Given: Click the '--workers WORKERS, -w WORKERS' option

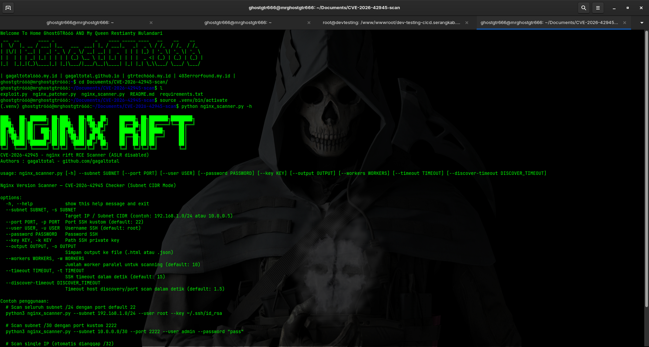Looking at the screenshot, I should click(x=45, y=259).
